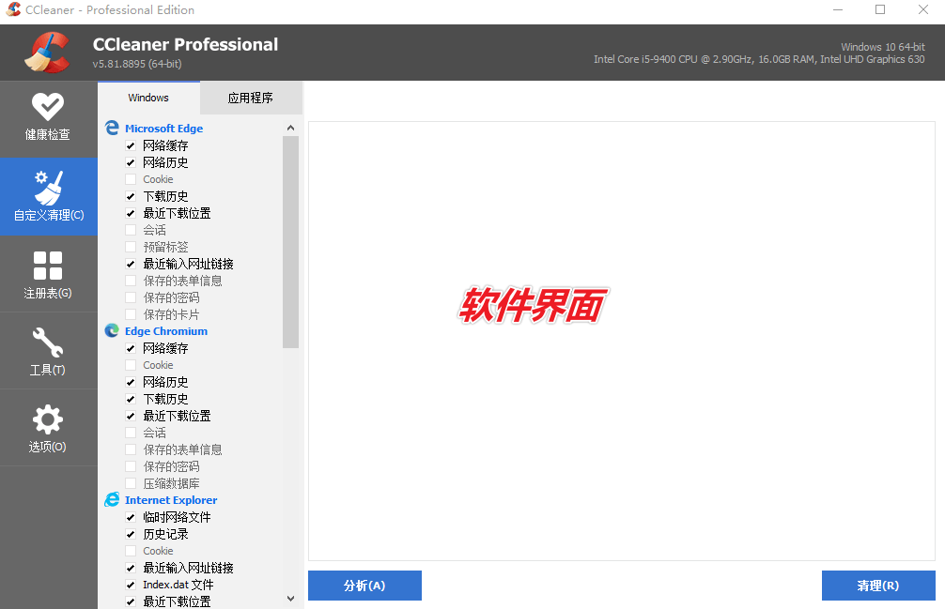945x609 pixels.
Task: Check 会话 under Edge Chromium
Action: pyautogui.click(x=130, y=432)
